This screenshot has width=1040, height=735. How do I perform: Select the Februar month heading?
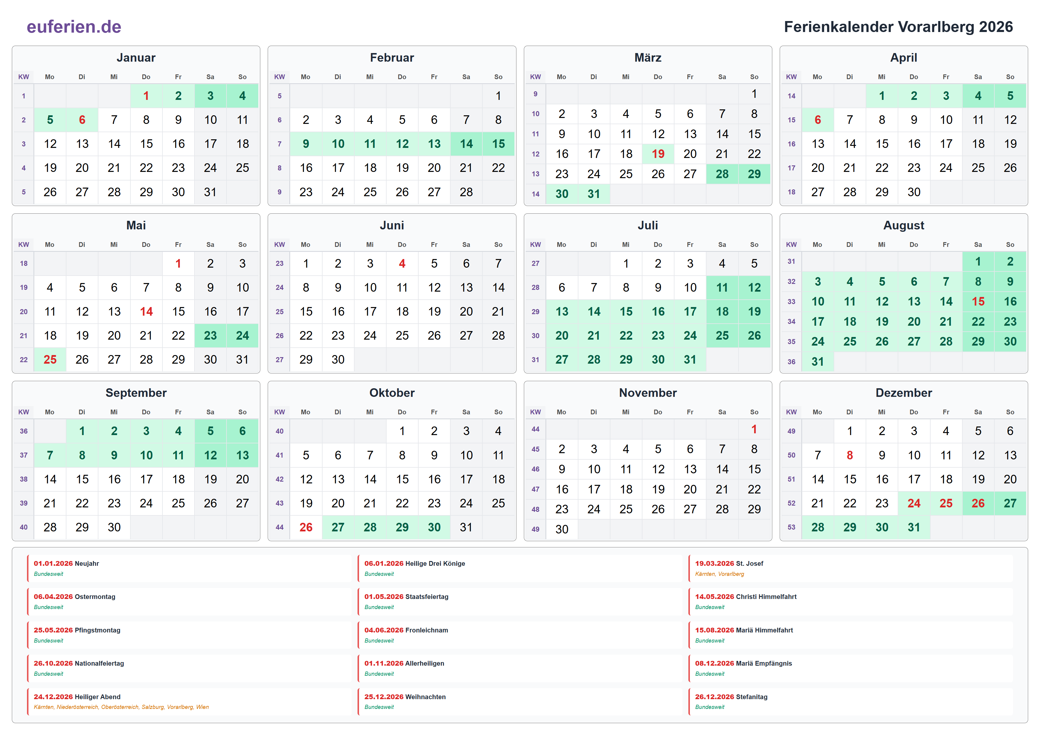click(x=392, y=57)
